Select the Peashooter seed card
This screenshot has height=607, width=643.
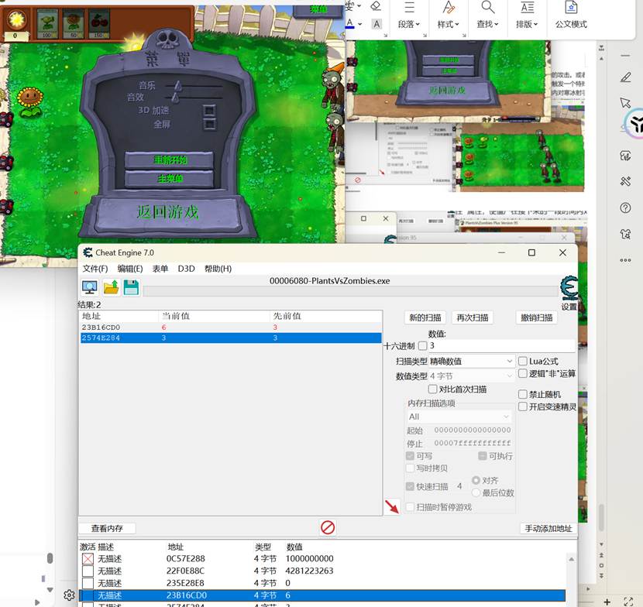click(x=46, y=24)
